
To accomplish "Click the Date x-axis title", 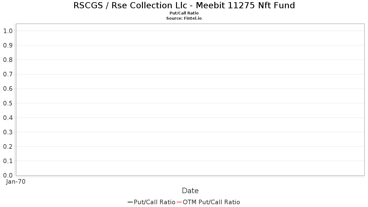I will [x=190, y=191].
